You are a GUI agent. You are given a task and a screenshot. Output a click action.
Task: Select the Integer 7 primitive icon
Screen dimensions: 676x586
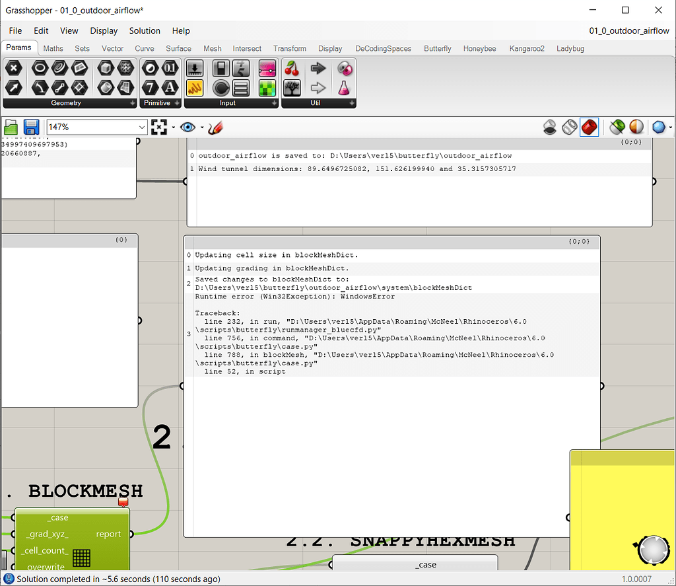coord(150,88)
